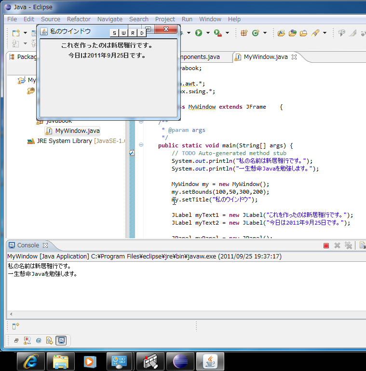This screenshot has height=371, width=366.
Task: Click the Eclipse icon in the taskbar
Action: pyautogui.click(x=181, y=361)
